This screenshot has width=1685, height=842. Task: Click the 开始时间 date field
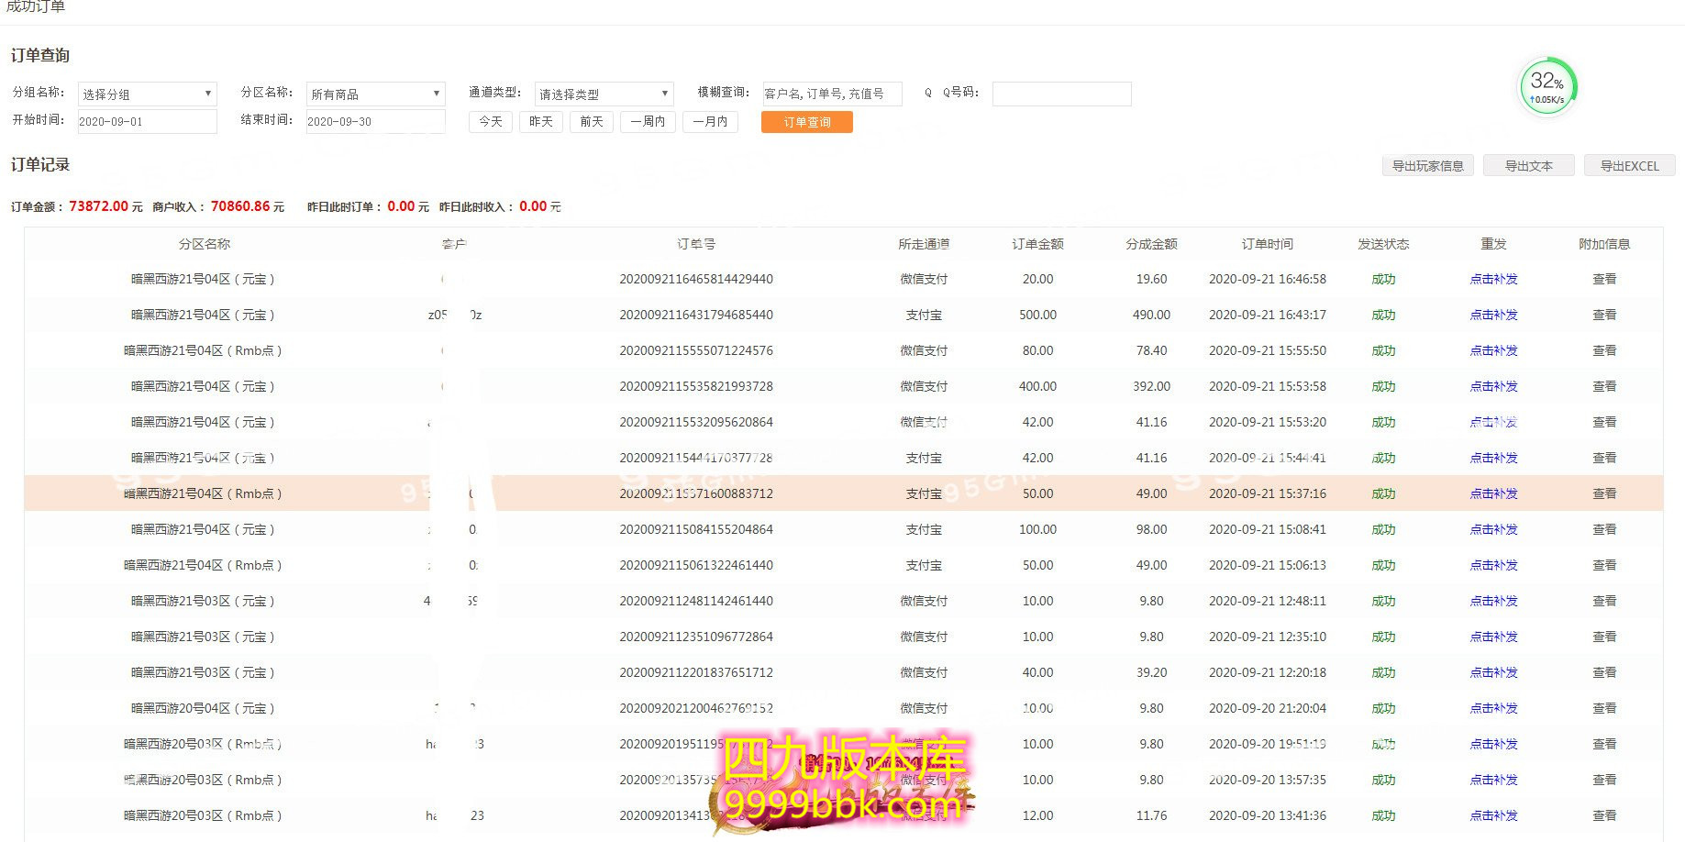click(x=147, y=121)
